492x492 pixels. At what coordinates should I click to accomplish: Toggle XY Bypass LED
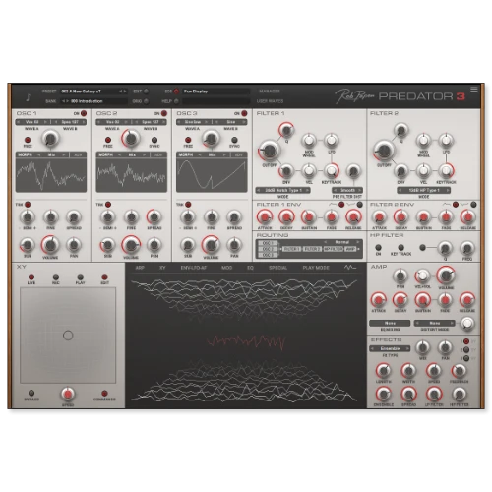[31, 393]
